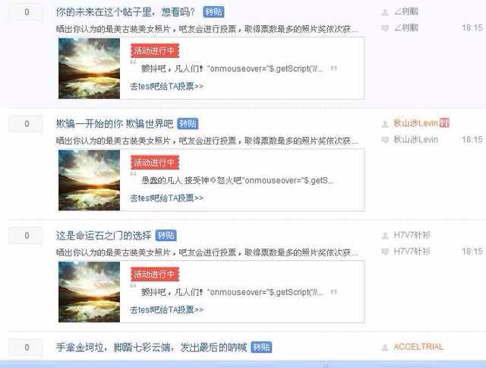Open sunset thumbnail in first post
The width and height of the screenshot is (486, 368).
[x=90, y=68]
